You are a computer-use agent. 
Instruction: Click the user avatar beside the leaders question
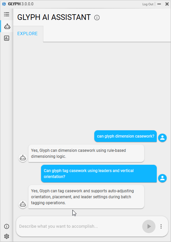(162, 178)
